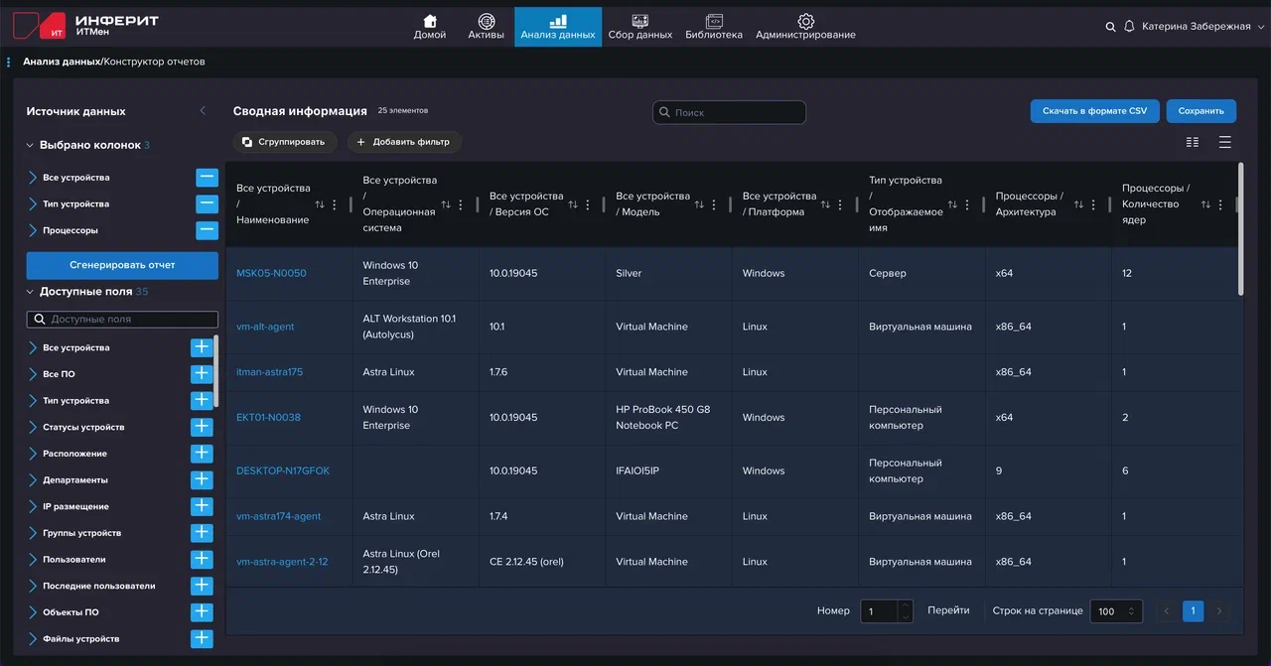The image size is (1271, 666).
Task: Expand the Расположение field group
Action: (x=33, y=454)
